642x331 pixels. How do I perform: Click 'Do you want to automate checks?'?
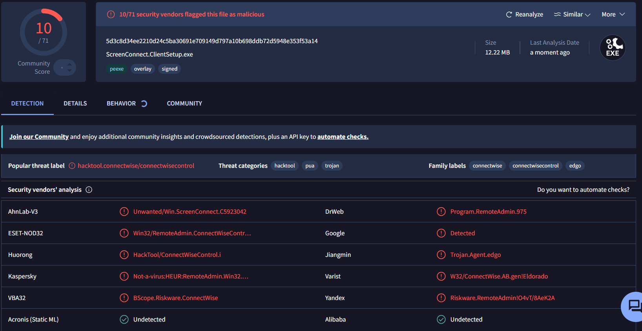coord(583,190)
